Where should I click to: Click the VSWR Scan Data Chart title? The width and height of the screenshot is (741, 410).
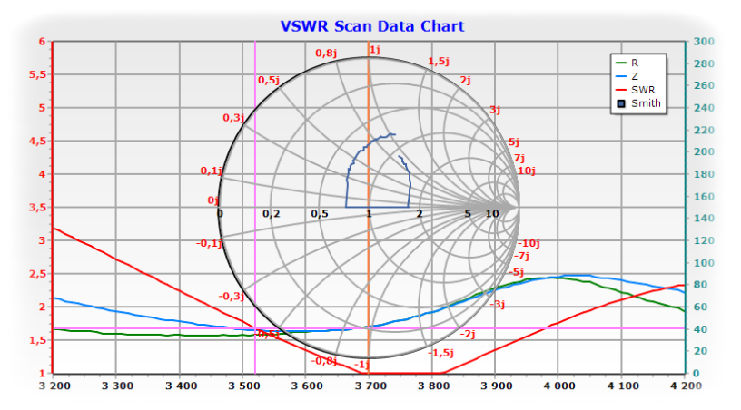point(372,26)
